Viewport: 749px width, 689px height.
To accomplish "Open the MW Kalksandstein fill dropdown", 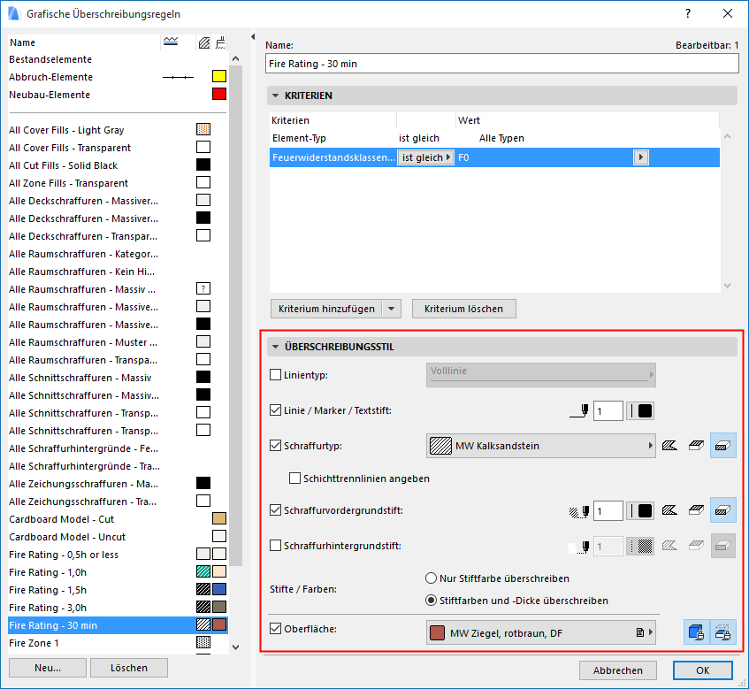I will pyautogui.click(x=540, y=446).
